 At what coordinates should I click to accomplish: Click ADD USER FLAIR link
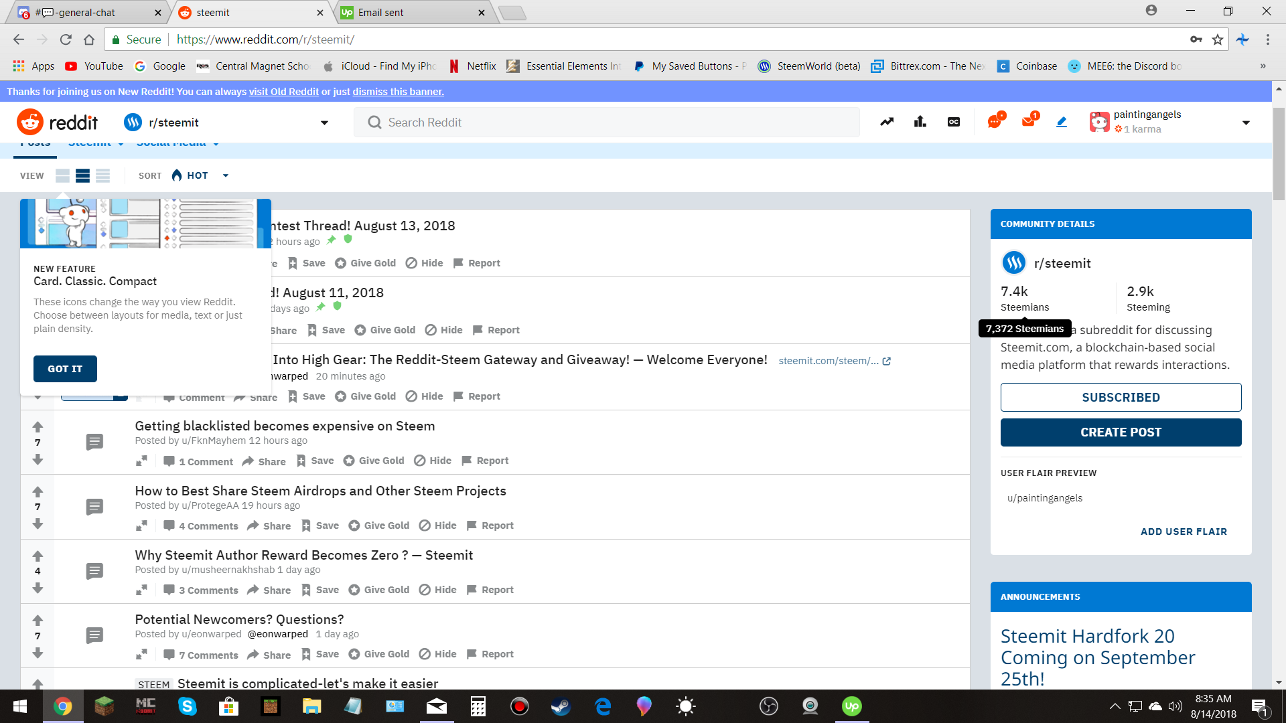tap(1184, 532)
